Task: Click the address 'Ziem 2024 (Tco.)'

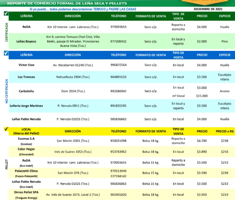Action: pyautogui.click(x=73, y=91)
